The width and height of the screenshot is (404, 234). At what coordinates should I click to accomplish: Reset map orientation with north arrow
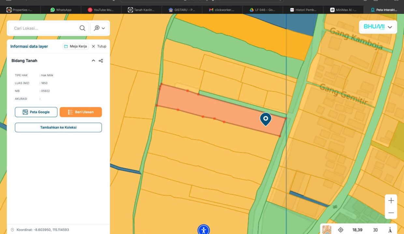click(390, 230)
